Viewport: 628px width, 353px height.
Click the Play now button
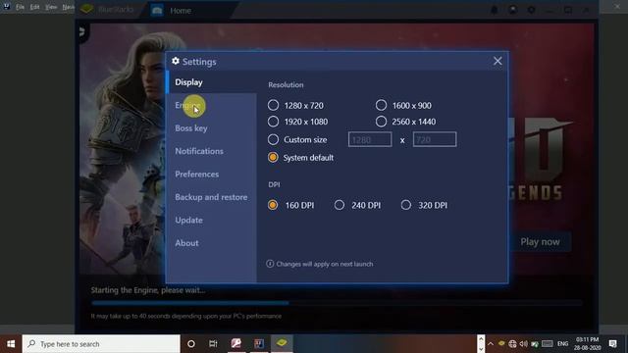(x=540, y=242)
